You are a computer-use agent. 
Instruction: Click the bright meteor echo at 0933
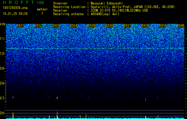[57, 98]
